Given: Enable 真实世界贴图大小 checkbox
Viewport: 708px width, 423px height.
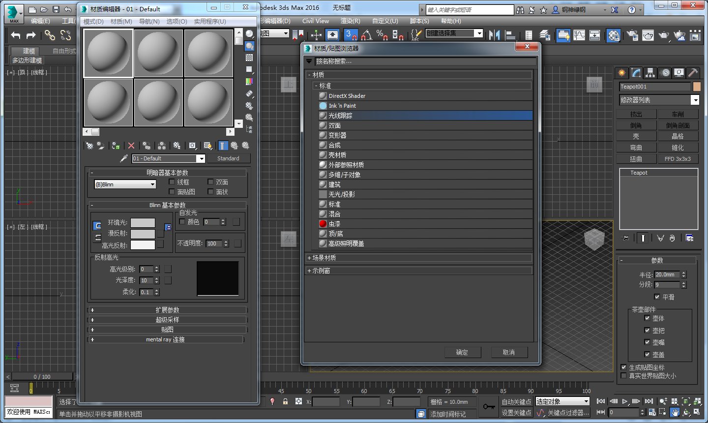Looking at the screenshot, I should tap(623, 376).
